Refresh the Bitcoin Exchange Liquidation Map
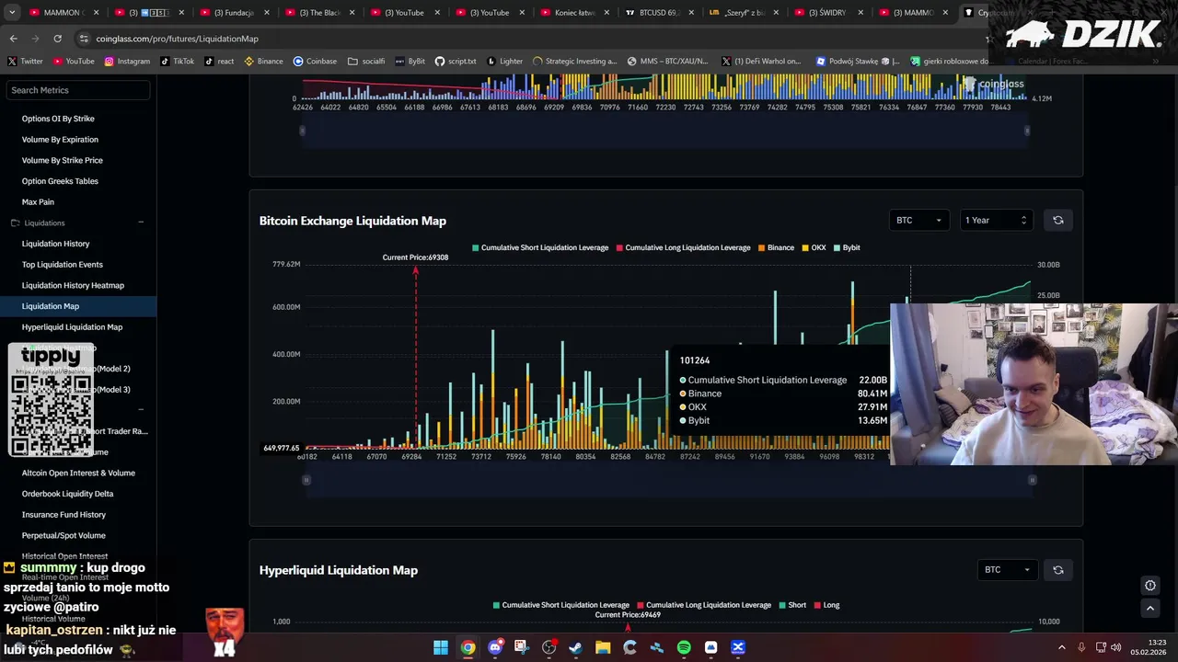Viewport: 1178px width, 662px height. tap(1057, 220)
